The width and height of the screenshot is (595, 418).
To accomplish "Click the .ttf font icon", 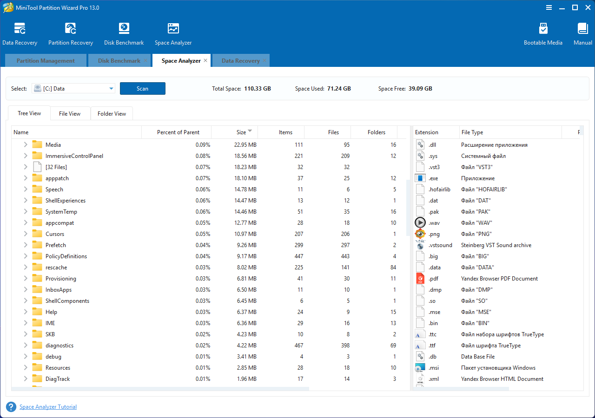I will [x=420, y=346].
